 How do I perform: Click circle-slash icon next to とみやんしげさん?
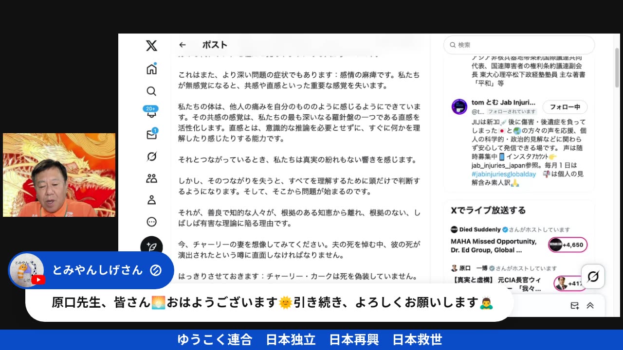(156, 270)
